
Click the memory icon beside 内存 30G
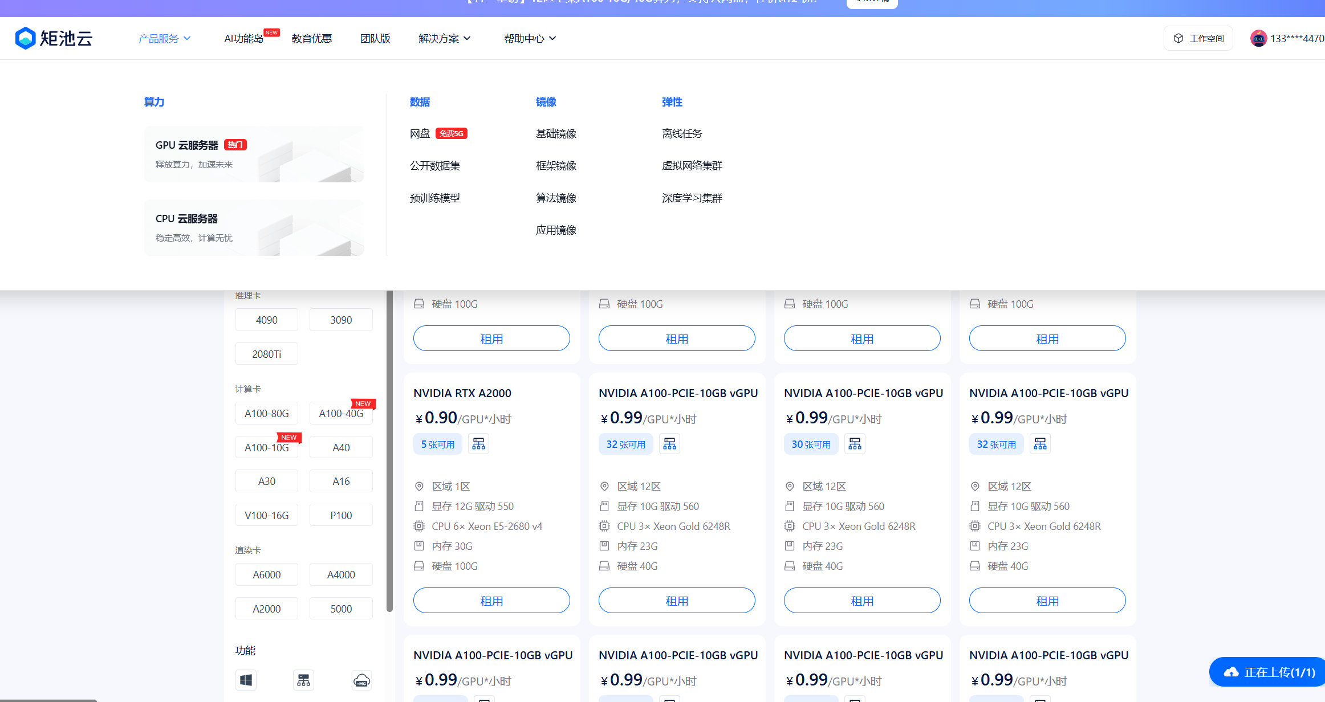coord(419,546)
